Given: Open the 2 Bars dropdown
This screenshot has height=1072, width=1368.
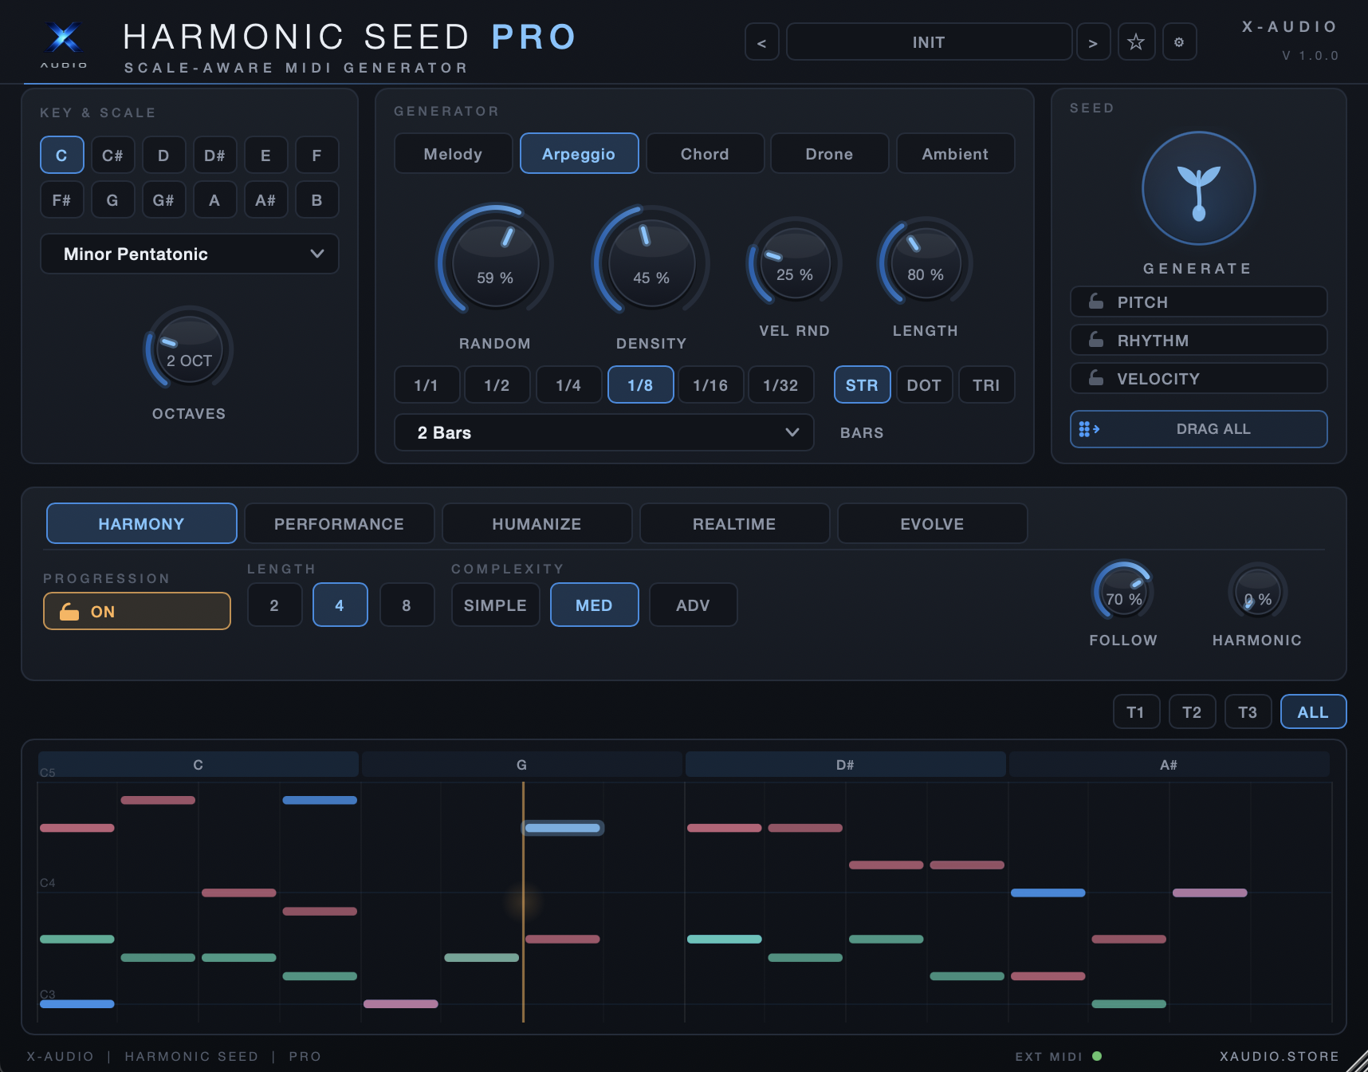Looking at the screenshot, I should click(604, 432).
